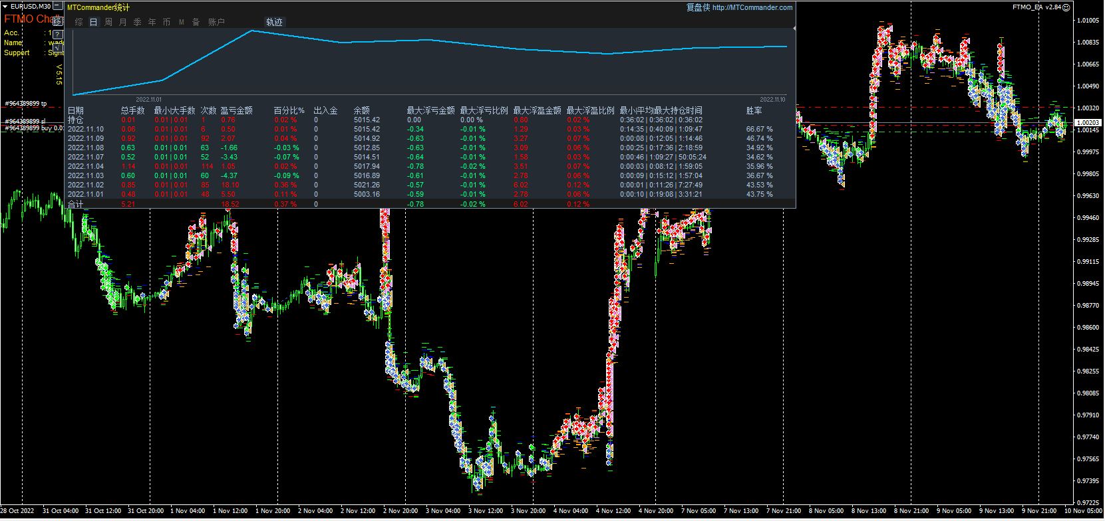Toggle the 轨迹 trajectory button
This screenshot has width=1105, height=521.
click(x=274, y=22)
